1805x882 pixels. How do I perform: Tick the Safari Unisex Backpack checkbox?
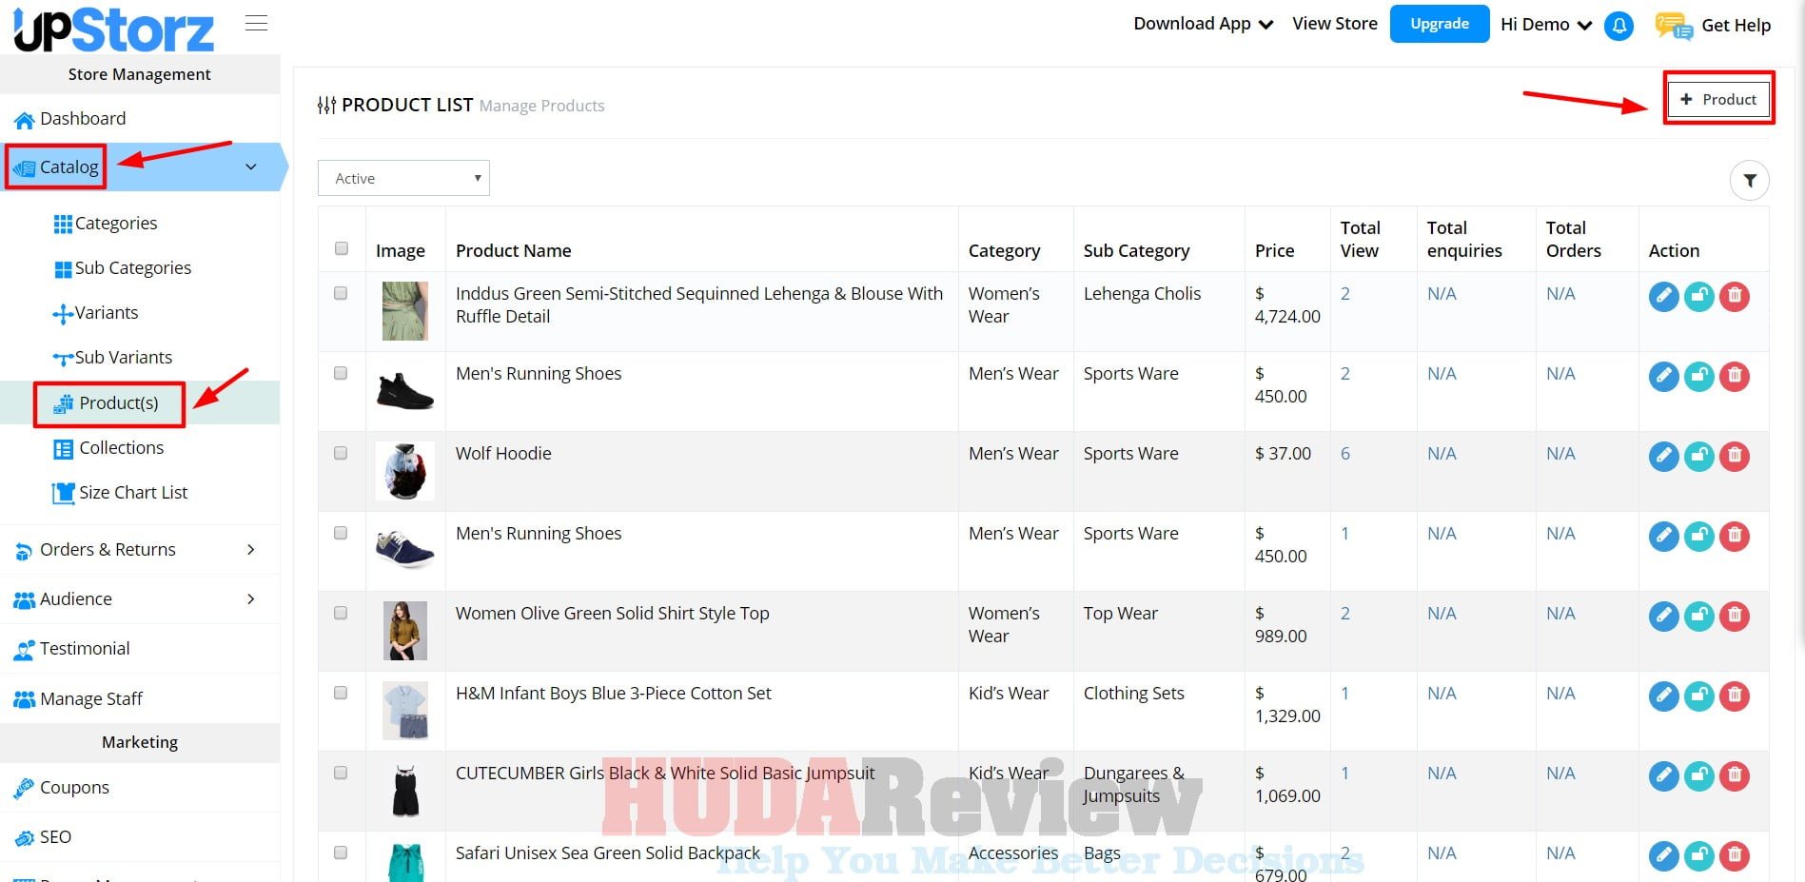pyautogui.click(x=341, y=853)
